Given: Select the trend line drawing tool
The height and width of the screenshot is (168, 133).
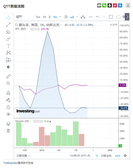Looking at the screenshot, I should [8, 25].
